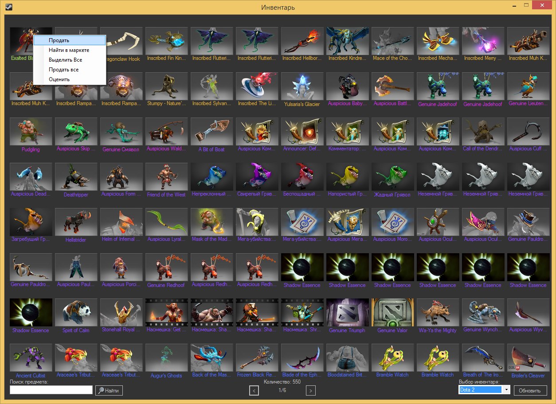Select the Auspicious Porcine item
This screenshot has height=404, width=556.
121,267
